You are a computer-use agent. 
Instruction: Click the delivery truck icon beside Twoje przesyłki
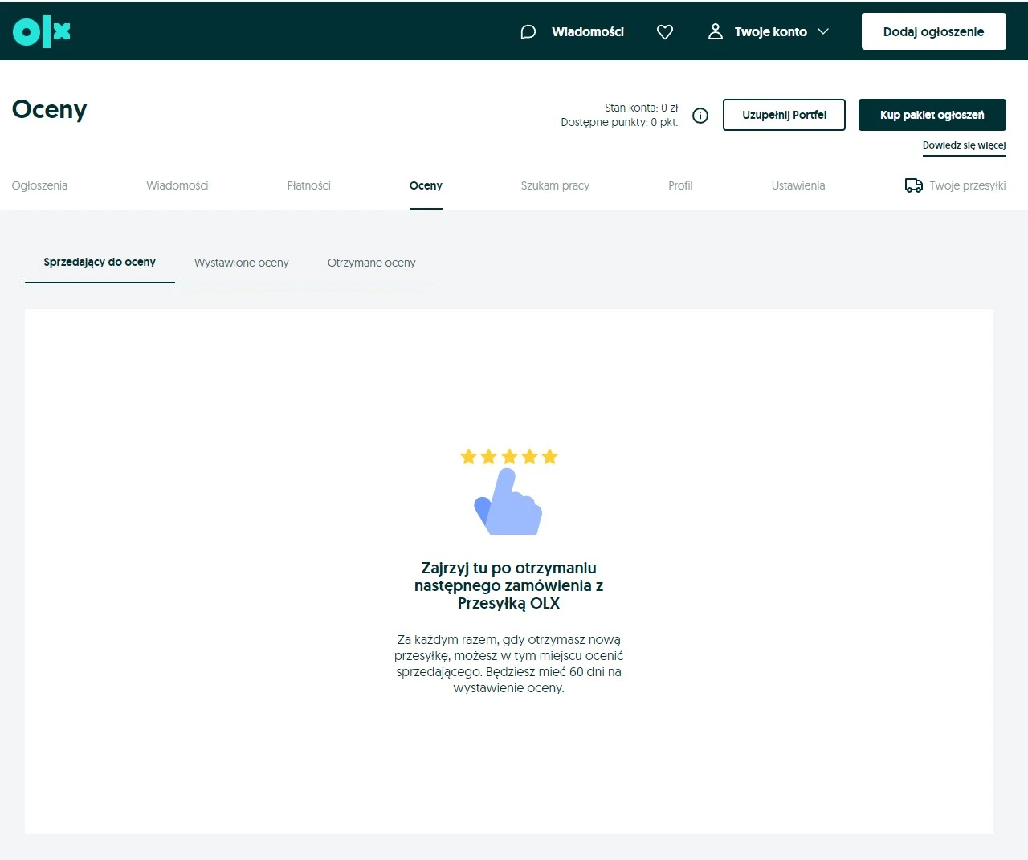pos(913,185)
